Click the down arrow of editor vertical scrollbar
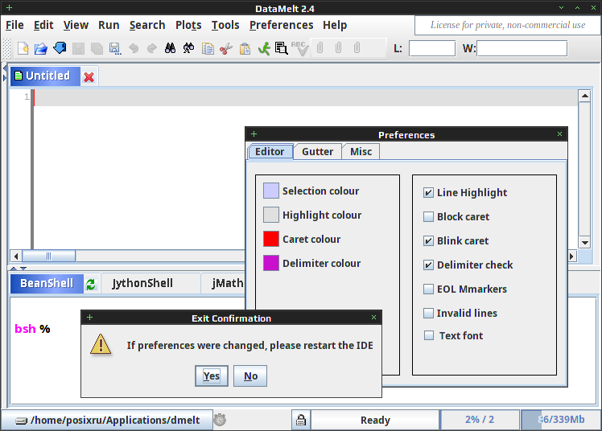 click(x=584, y=242)
